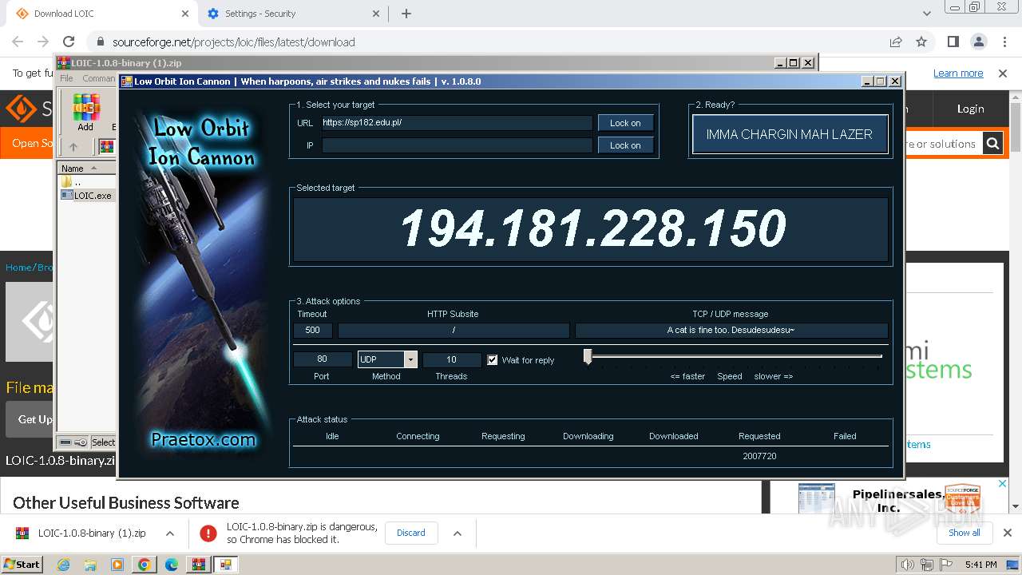This screenshot has width=1022, height=575.
Task: Click the lock icon in the address bar
Action: [101, 42]
